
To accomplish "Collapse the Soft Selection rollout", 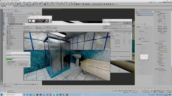I will [139, 45].
